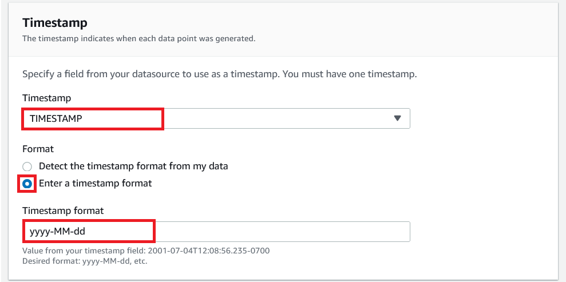Select the Enter a timestamp format radio button

tap(27, 184)
